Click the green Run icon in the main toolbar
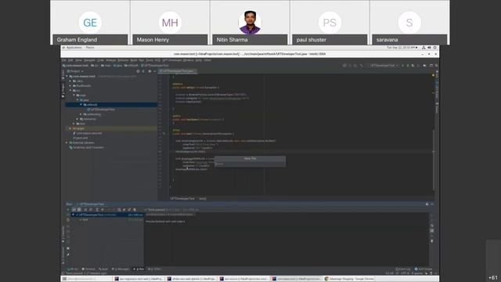The image size is (501, 282). [403, 66]
